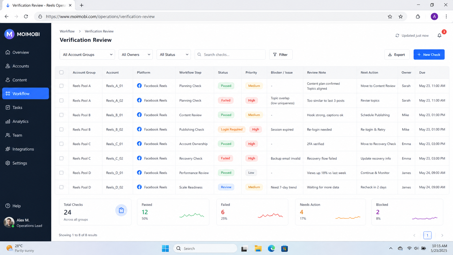Select the Reels_B_02 row checkbox
Image resolution: width=453 pixels, height=255 pixels.
click(x=61, y=129)
